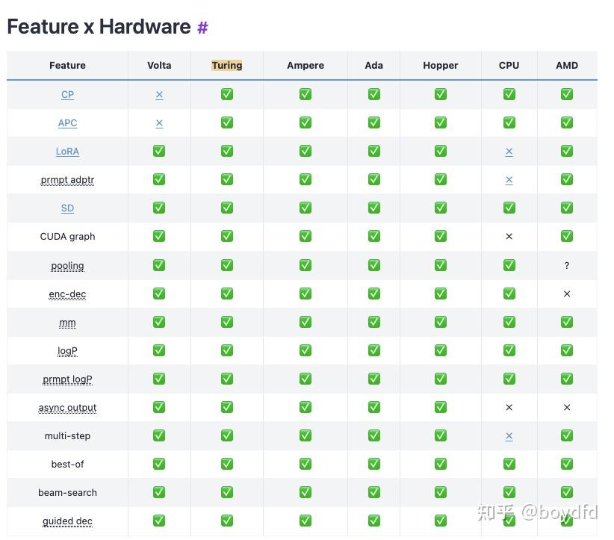Click the green checkmark for mm on Hopper
This screenshot has height=540, width=614.
(441, 322)
